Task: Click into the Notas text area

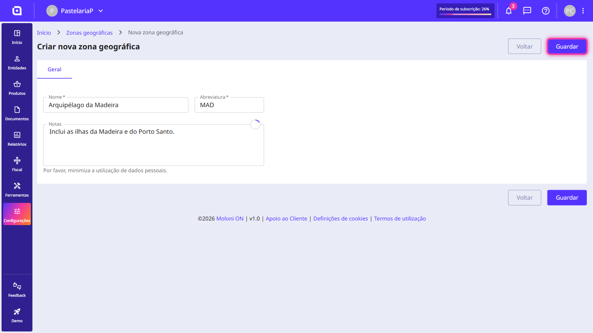Action: coord(154,145)
